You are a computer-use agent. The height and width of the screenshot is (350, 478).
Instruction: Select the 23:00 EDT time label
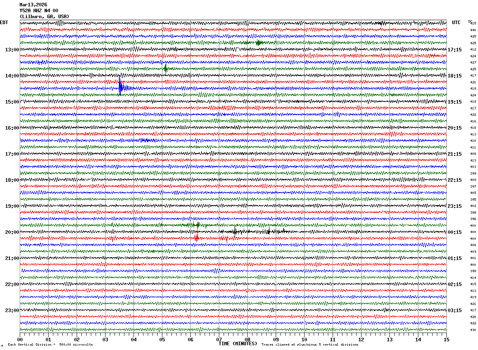(x=12, y=310)
